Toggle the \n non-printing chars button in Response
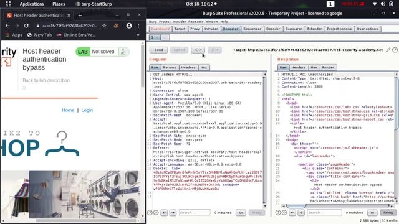This screenshot has height=224, width=399. pyautogui.click(x=372, y=213)
